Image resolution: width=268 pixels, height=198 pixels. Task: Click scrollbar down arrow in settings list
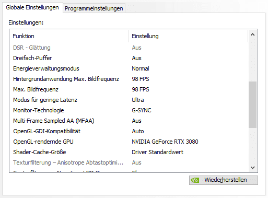(x=252, y=168)
